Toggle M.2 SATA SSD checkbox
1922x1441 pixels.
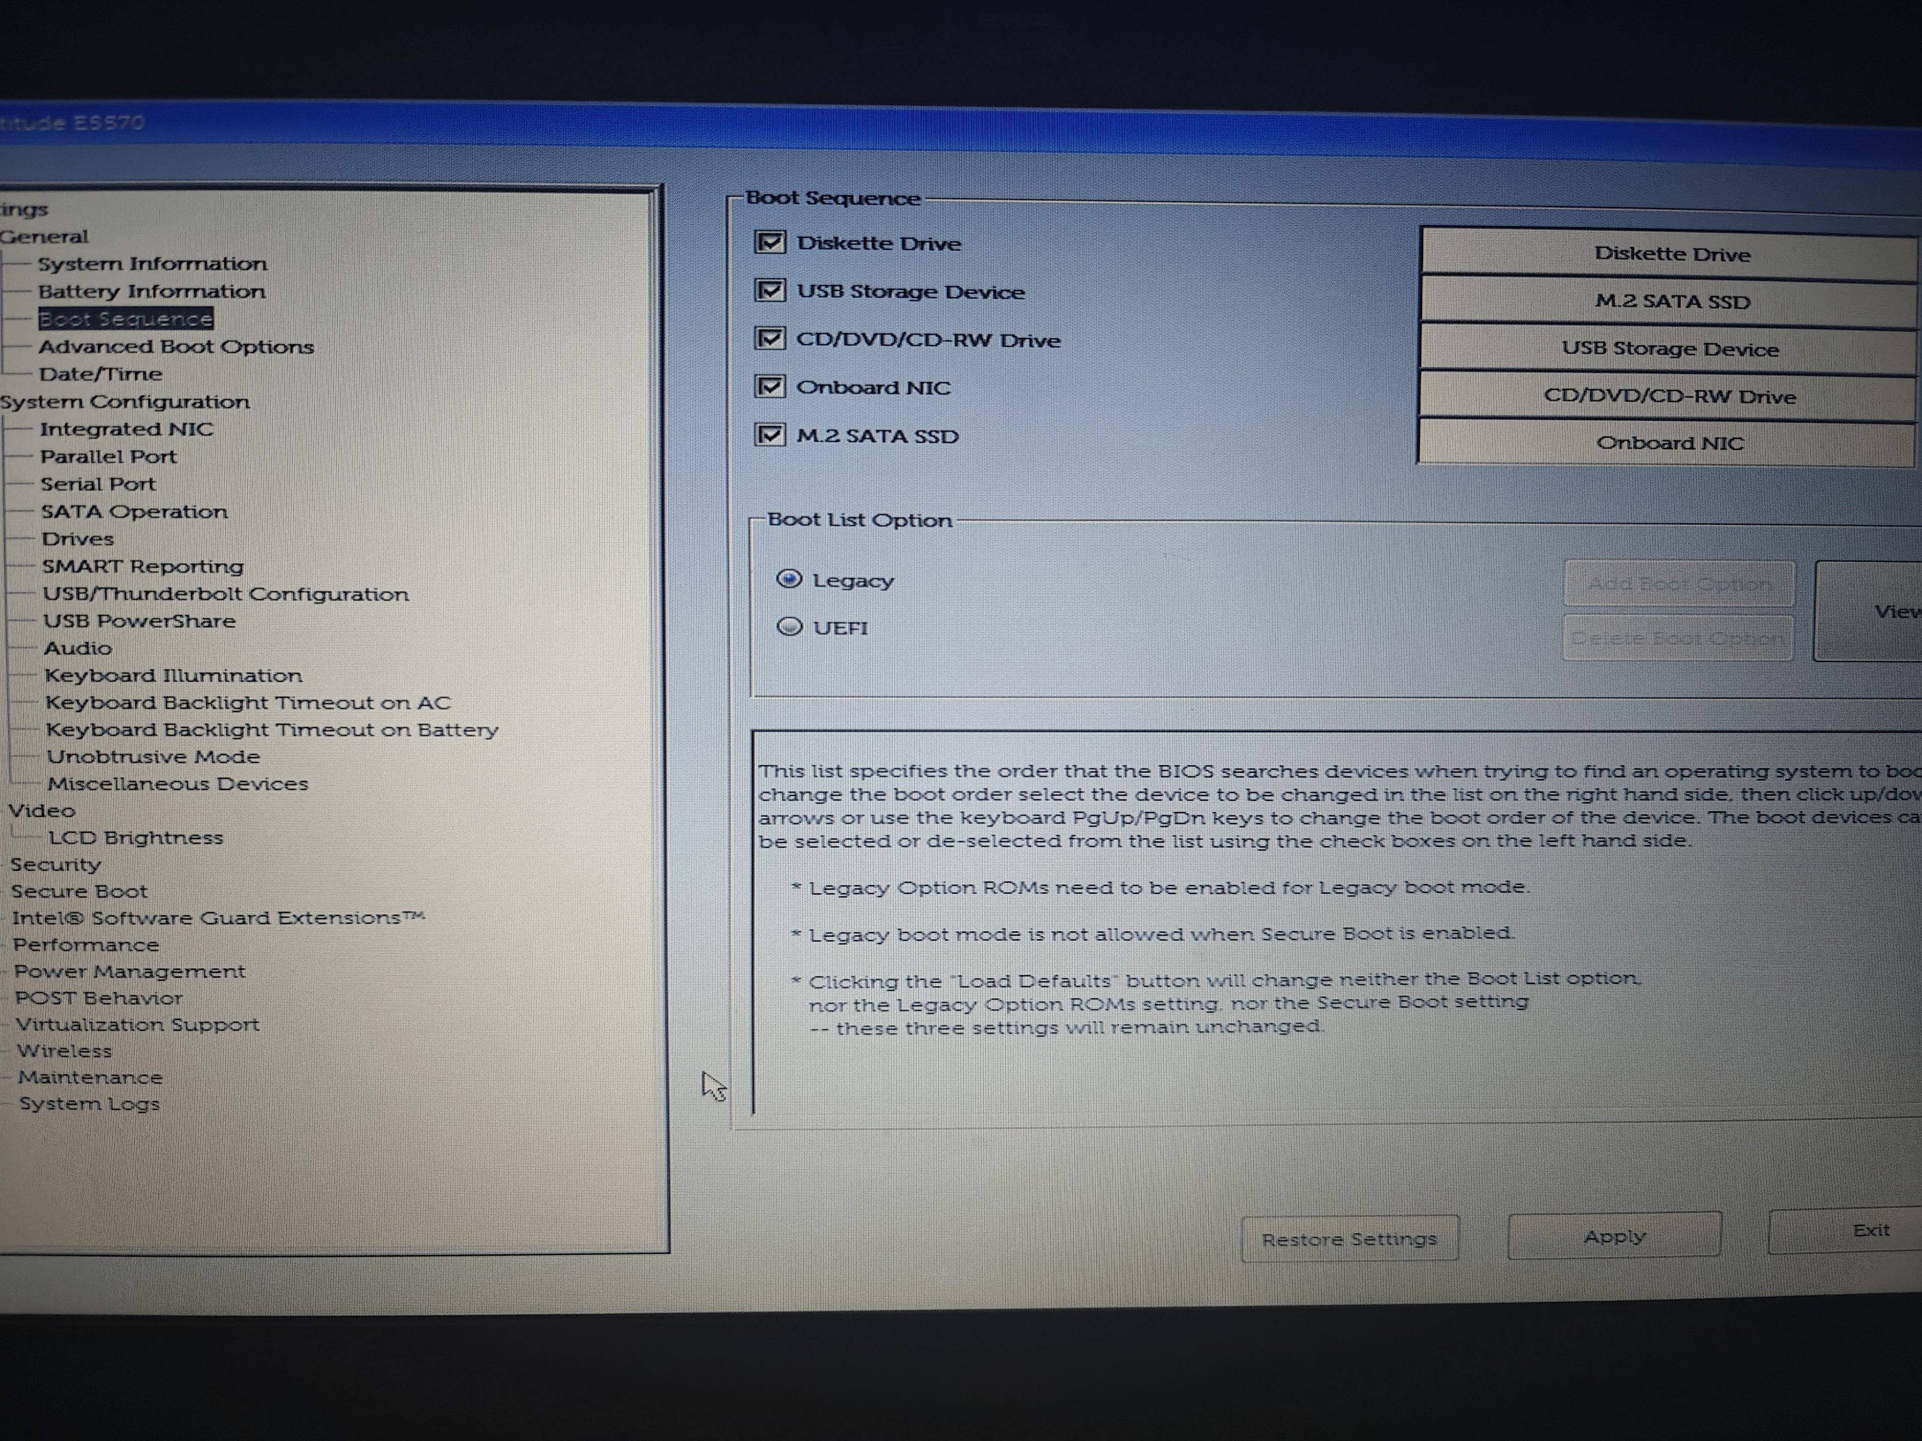point(770,434)
